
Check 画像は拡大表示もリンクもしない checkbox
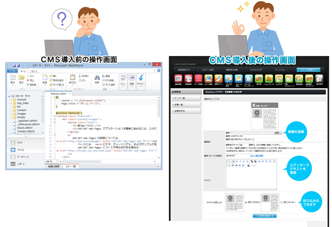click(253, 139)
